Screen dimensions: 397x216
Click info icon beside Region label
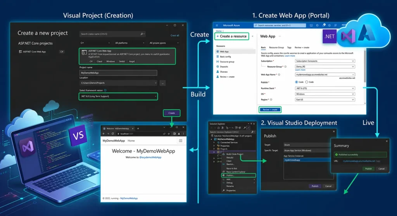271,99
